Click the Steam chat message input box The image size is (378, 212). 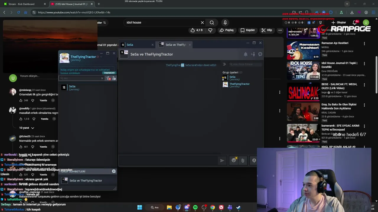click(x=168, y=160)
